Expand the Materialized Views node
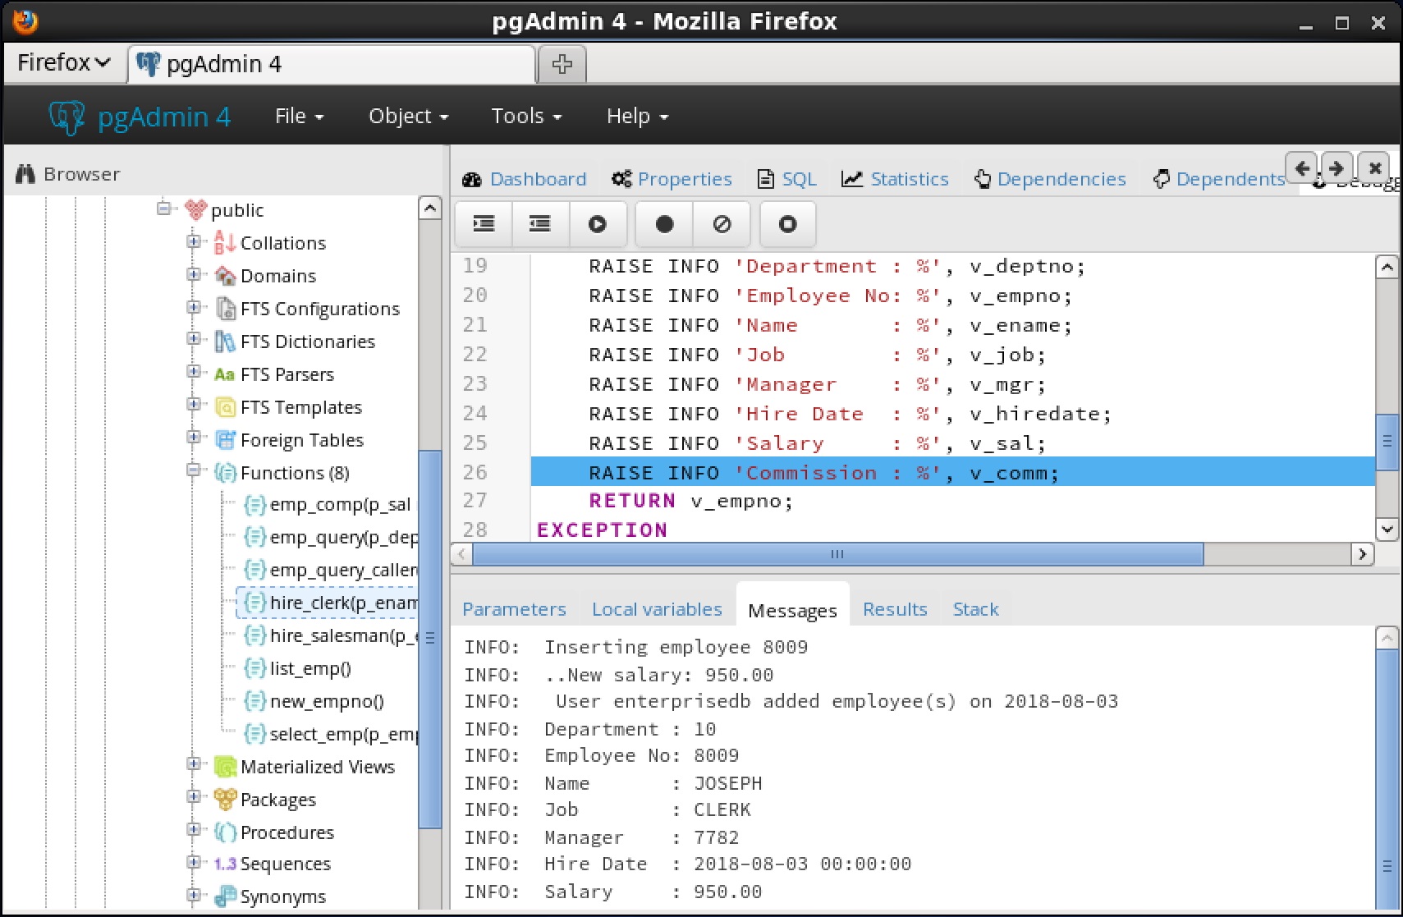 click(x=194, y=765)
